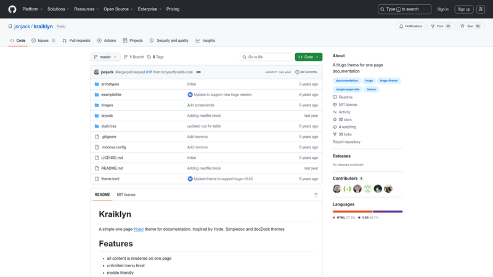Expand the Open Source menu
The image size is (493, 277).
118,9
